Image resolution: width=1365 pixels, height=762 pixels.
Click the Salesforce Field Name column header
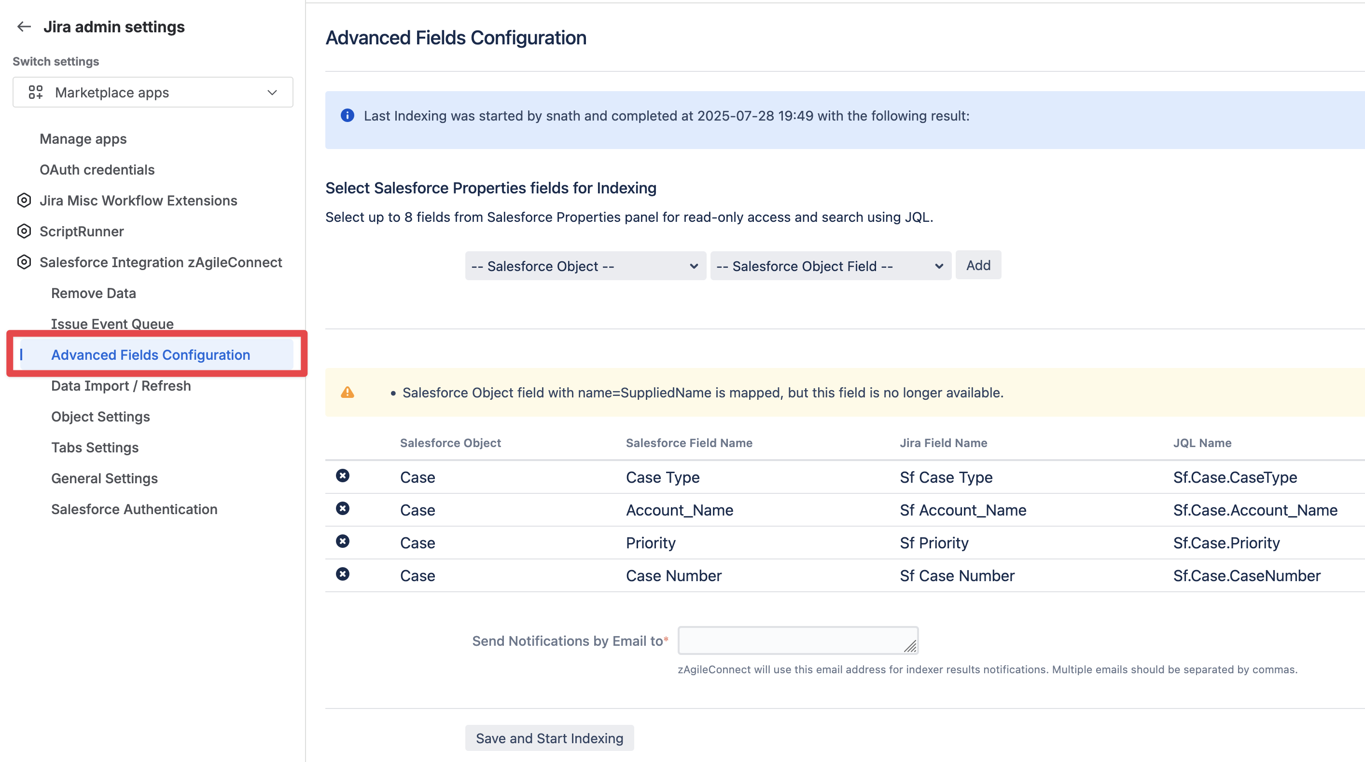689,443
